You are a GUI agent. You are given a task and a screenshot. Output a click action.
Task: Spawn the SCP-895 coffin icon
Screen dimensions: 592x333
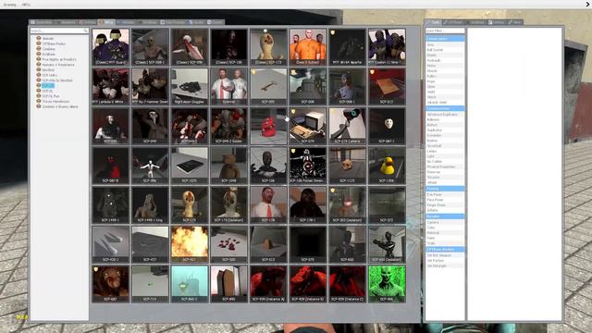[228, 283]
